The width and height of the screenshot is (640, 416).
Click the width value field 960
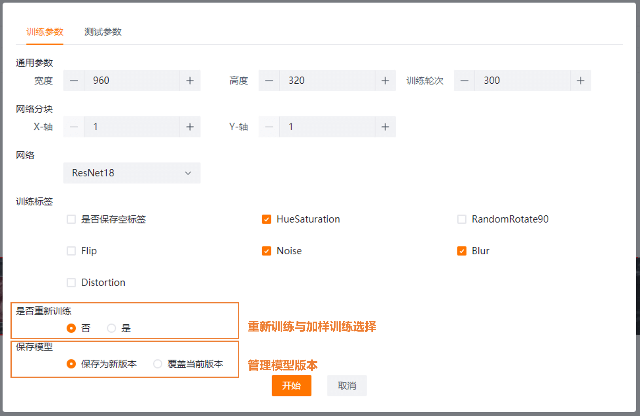pyautogui.click(x=132, y=81)
